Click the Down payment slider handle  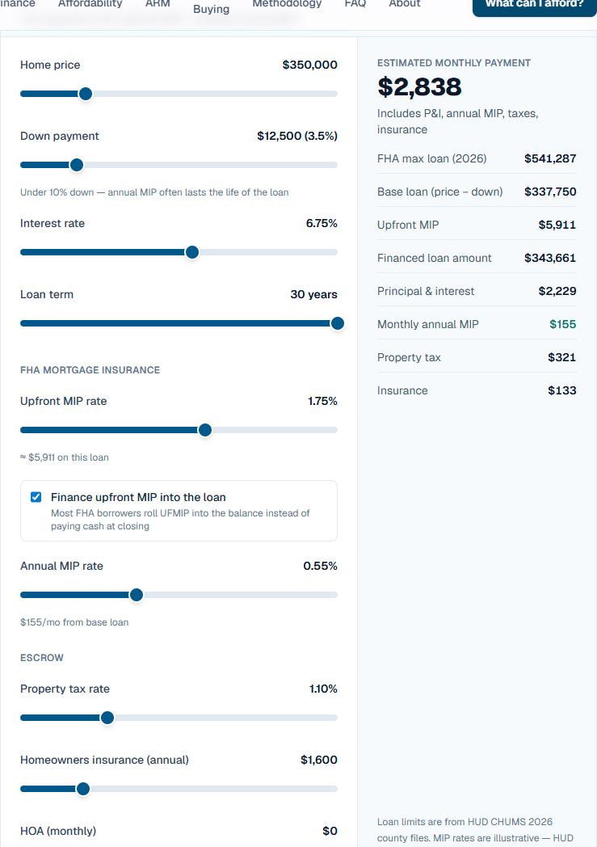click(x=77, y=166)
